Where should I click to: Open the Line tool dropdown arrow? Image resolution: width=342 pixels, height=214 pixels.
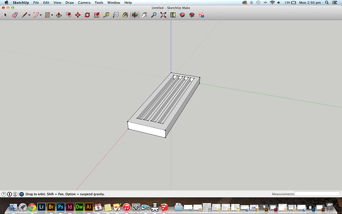click(30, 15)
